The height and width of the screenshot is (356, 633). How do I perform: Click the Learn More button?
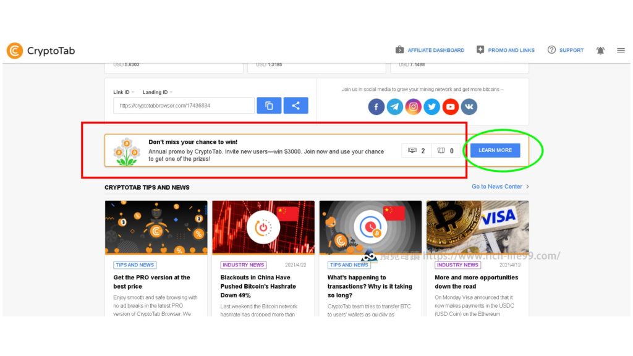(x=495, y=150)
